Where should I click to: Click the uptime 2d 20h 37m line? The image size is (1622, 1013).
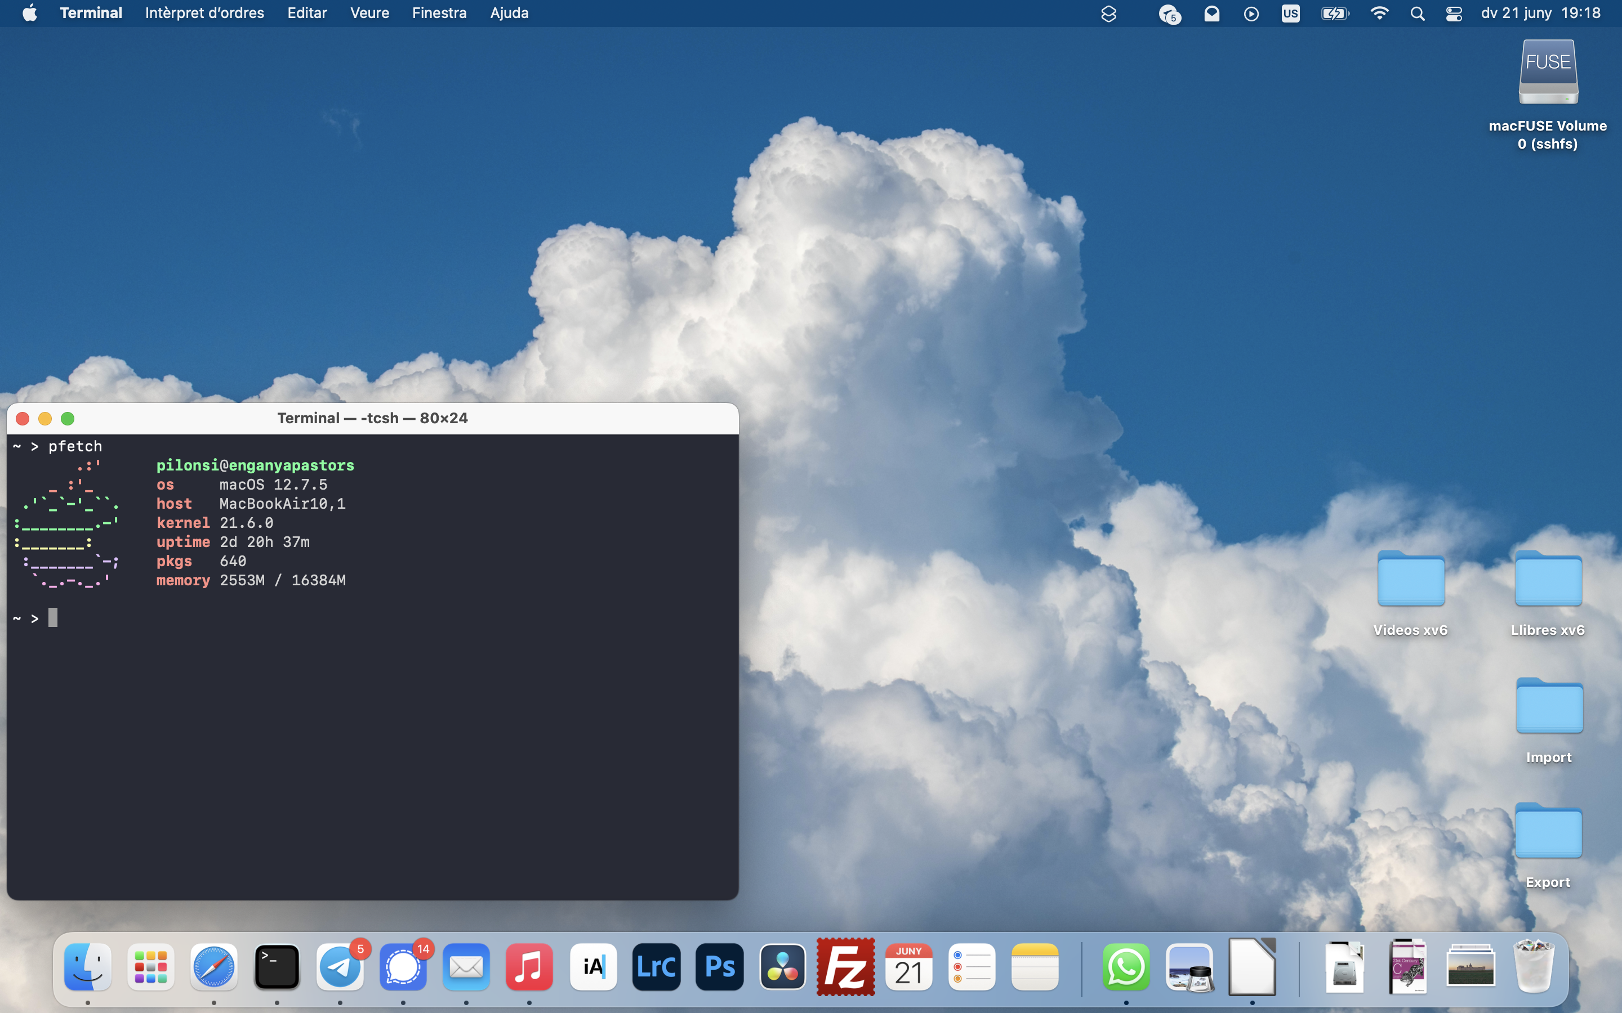point(233,542)
